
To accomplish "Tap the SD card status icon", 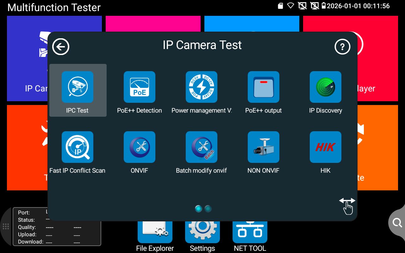I will point(280,6).
